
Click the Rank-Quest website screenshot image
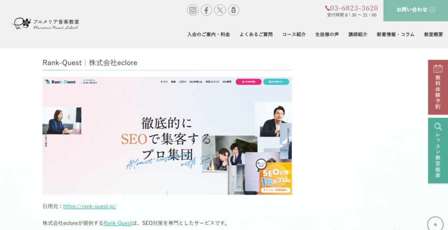(x=167, y=136)
